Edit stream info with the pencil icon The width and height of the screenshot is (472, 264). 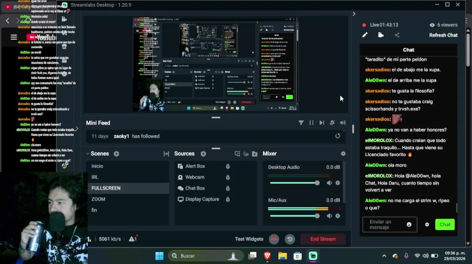tap(365, 35)
